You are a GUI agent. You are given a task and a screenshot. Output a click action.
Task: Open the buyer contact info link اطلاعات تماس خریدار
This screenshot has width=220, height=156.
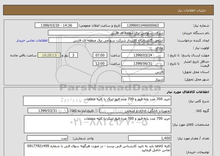point(32,40)
